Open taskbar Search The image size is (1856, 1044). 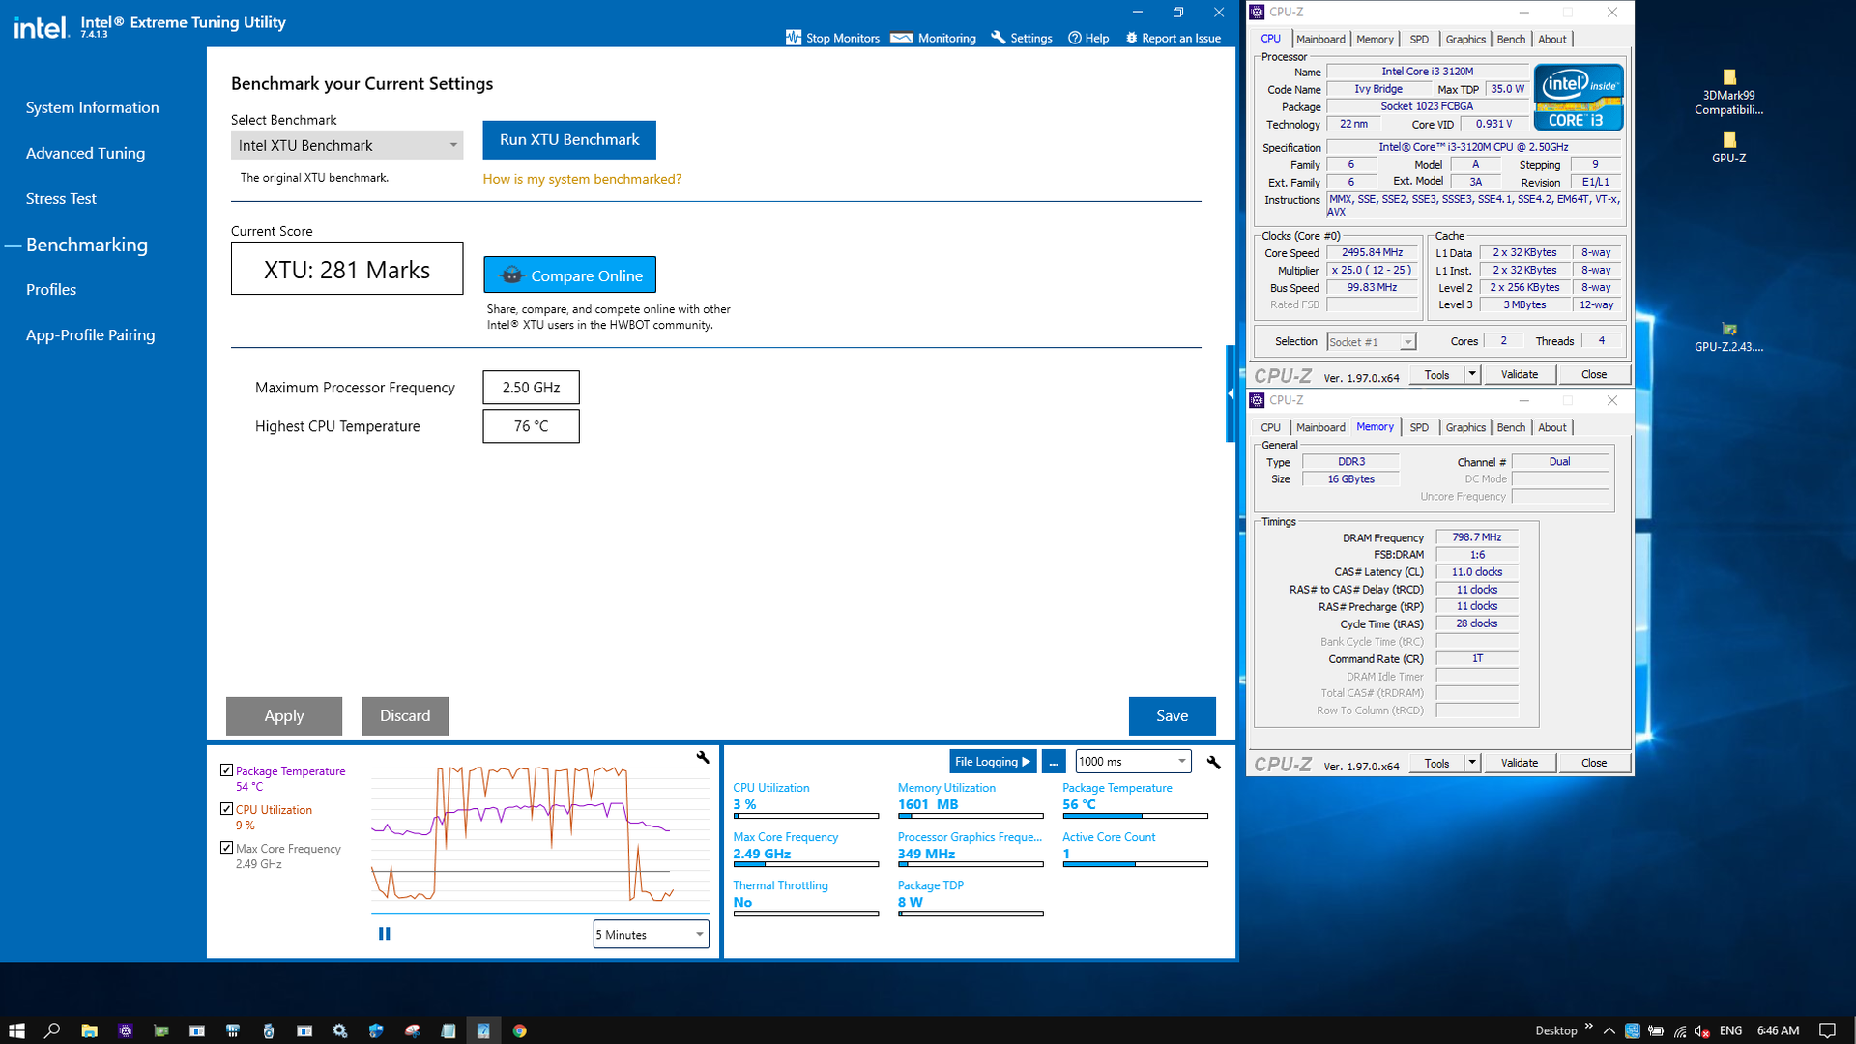(52, 1030)
